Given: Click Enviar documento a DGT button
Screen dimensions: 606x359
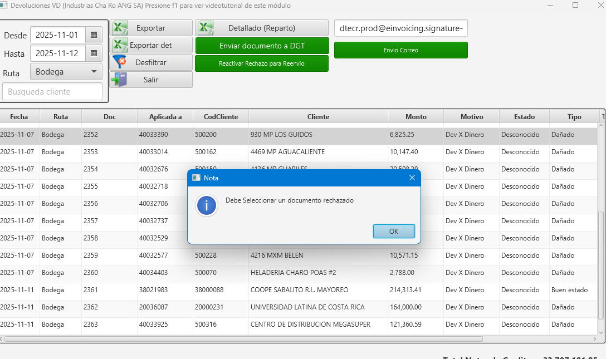Looking at the screenshot, I should click(262, 46).
